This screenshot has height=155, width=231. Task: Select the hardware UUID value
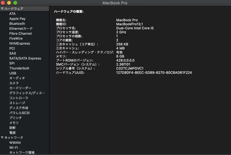pos(154,72)
